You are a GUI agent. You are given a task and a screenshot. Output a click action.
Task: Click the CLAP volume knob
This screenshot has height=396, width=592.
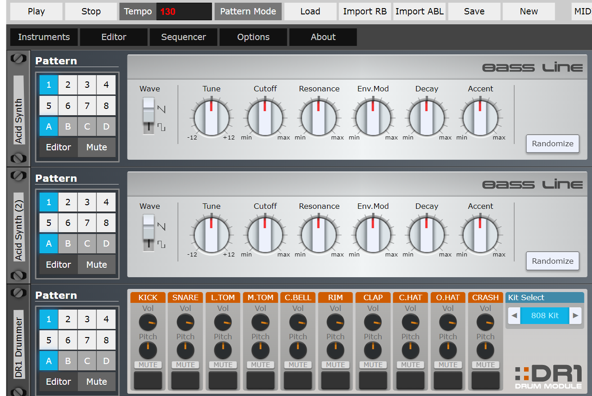[x=373, y=322]
